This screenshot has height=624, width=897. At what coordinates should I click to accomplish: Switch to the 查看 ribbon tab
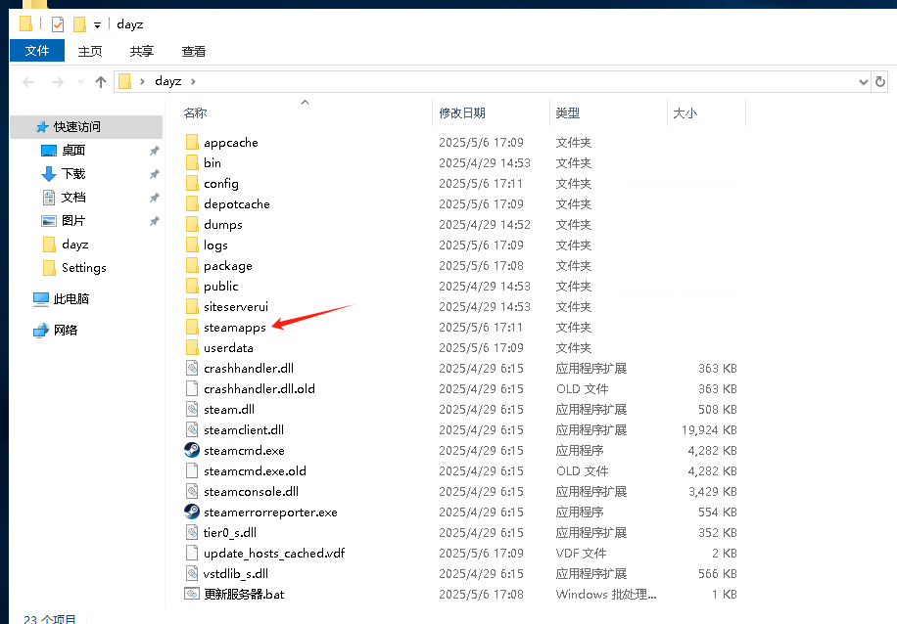tap(193, 52)
